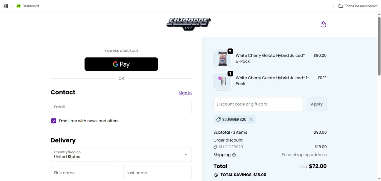Screen dimensions: 381x181
Task: Click the SLUGGERS20 applied code tag
Action: [234, 119]
